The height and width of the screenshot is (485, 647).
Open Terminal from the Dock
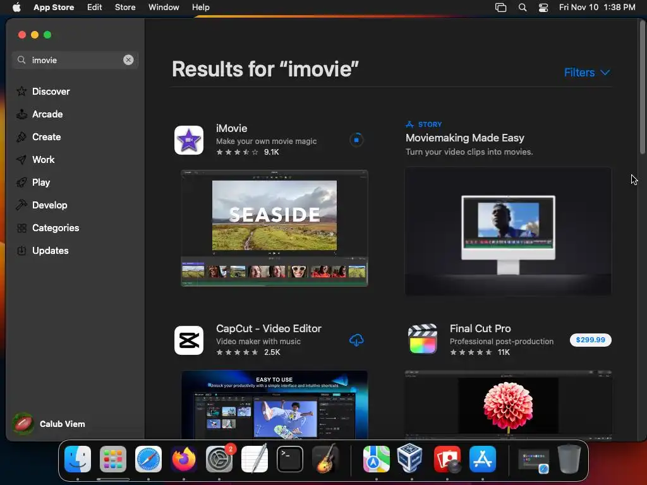tap(289, 459)
